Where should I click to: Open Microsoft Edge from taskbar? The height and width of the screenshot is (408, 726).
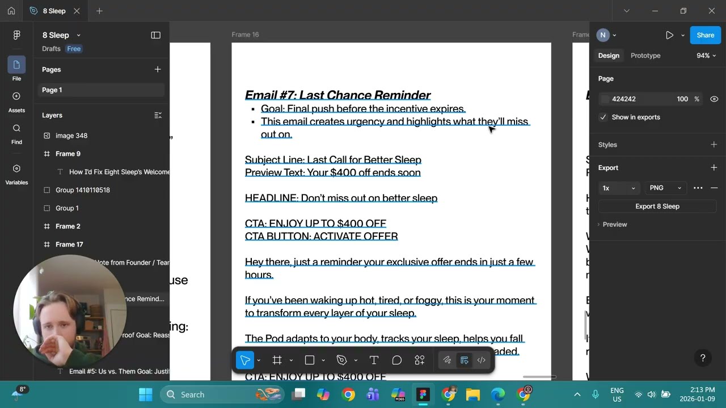pos(497,394)
